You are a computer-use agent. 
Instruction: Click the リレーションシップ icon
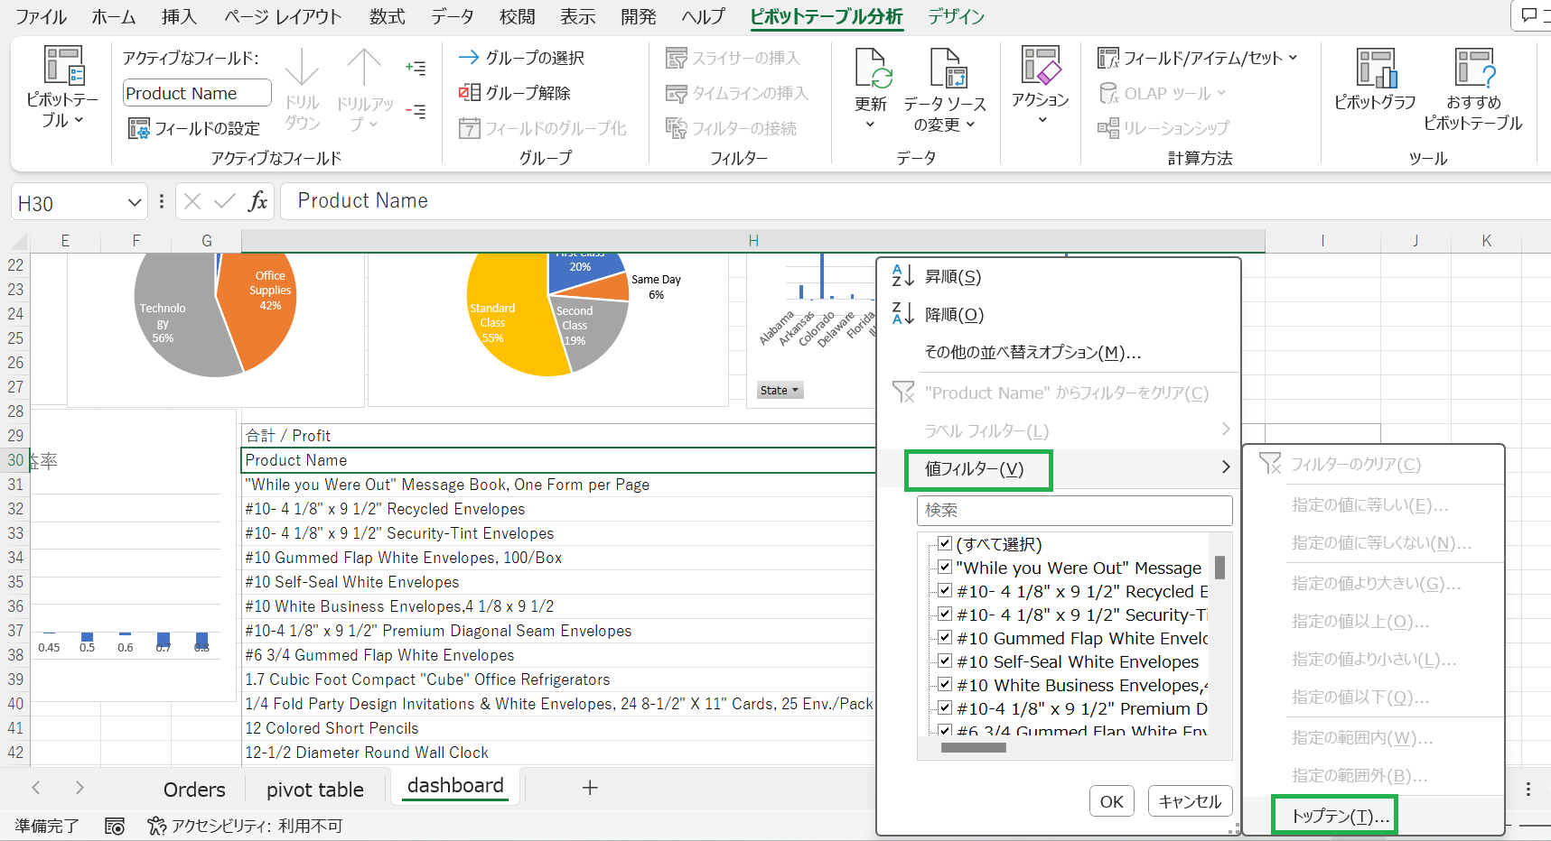click(x=1108, y=128)
